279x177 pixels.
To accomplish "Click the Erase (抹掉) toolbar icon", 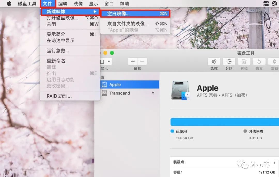I will pos(244,62).
